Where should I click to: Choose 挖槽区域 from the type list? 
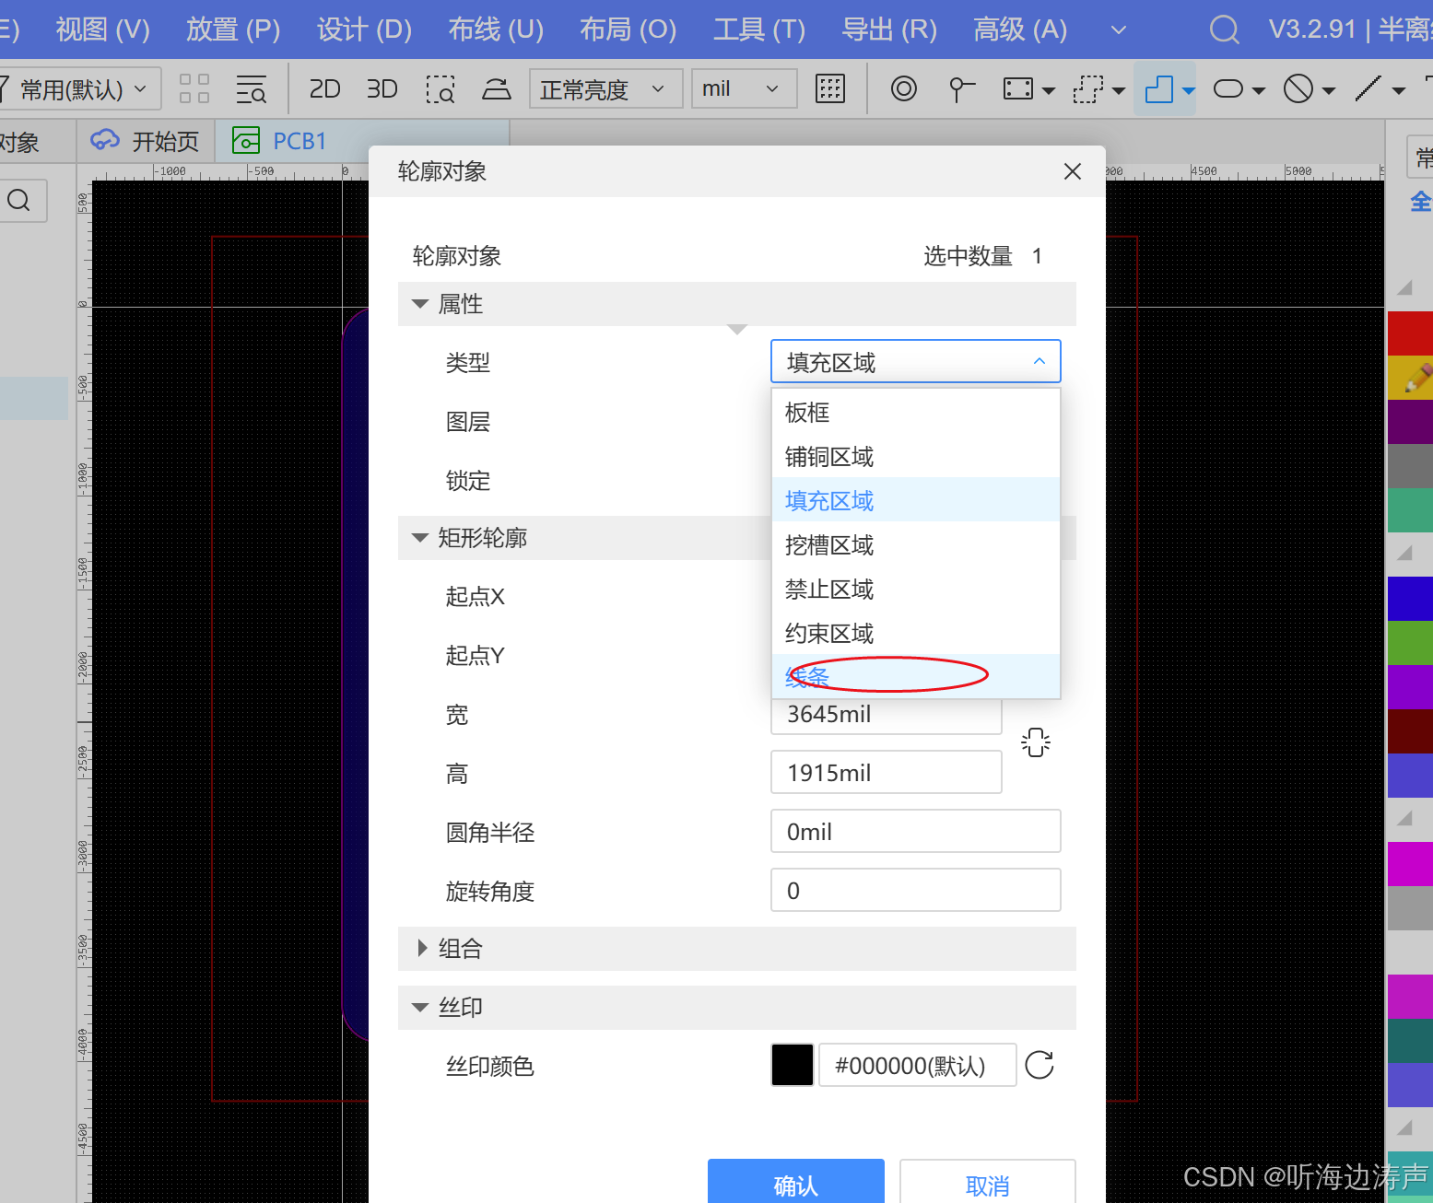(x=916, y=544)
